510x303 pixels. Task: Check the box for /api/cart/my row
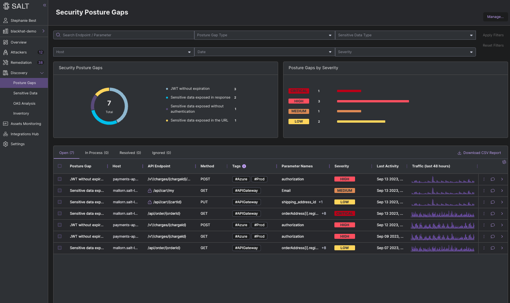(59, 191)
